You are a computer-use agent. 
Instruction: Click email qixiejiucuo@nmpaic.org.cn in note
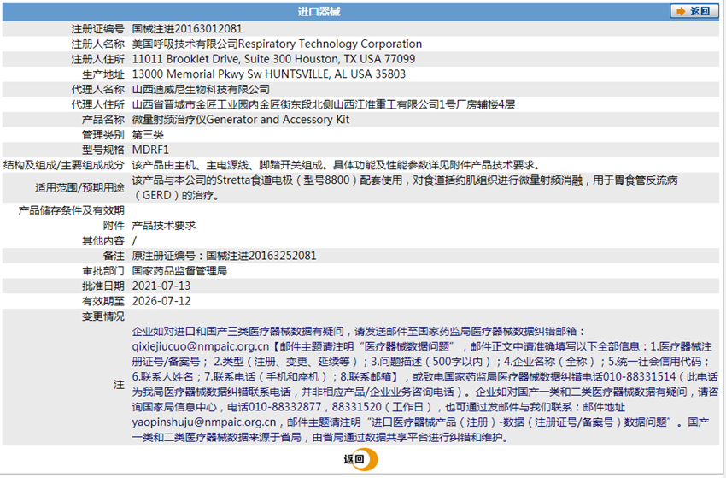[201, 346]
